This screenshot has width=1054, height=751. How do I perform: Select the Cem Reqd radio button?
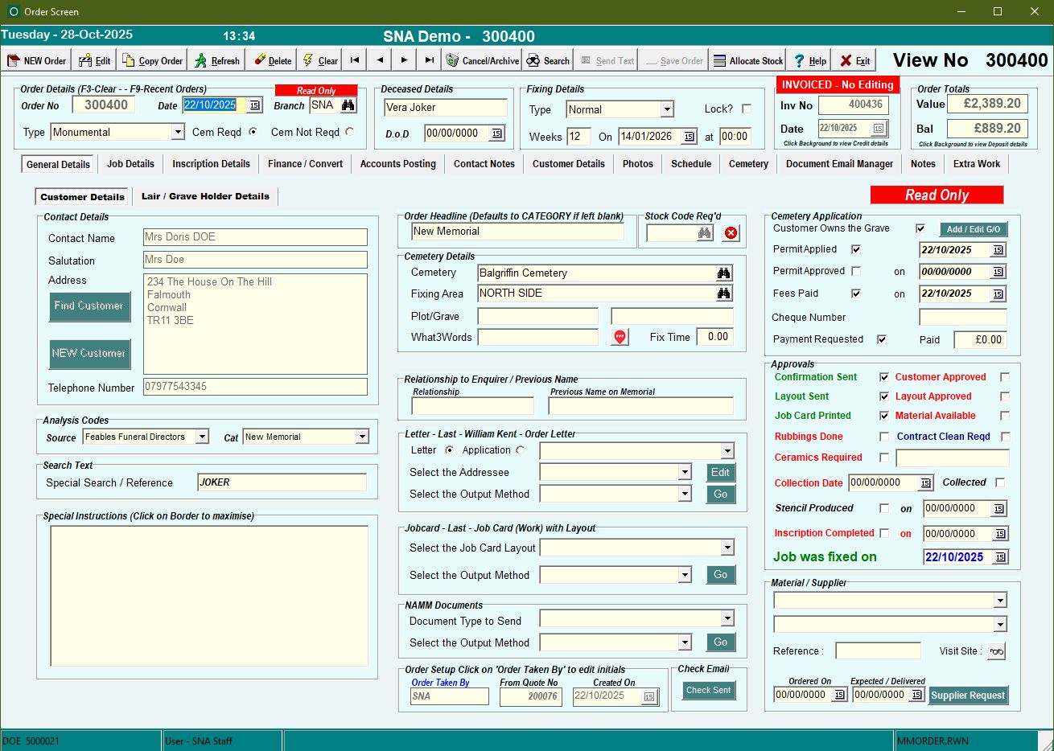253,132
